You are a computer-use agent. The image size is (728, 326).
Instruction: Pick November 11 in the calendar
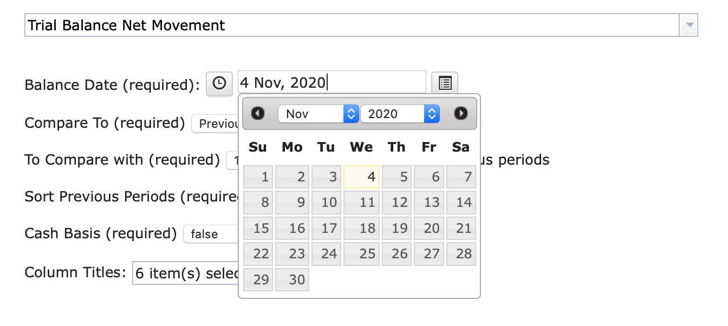361,203
